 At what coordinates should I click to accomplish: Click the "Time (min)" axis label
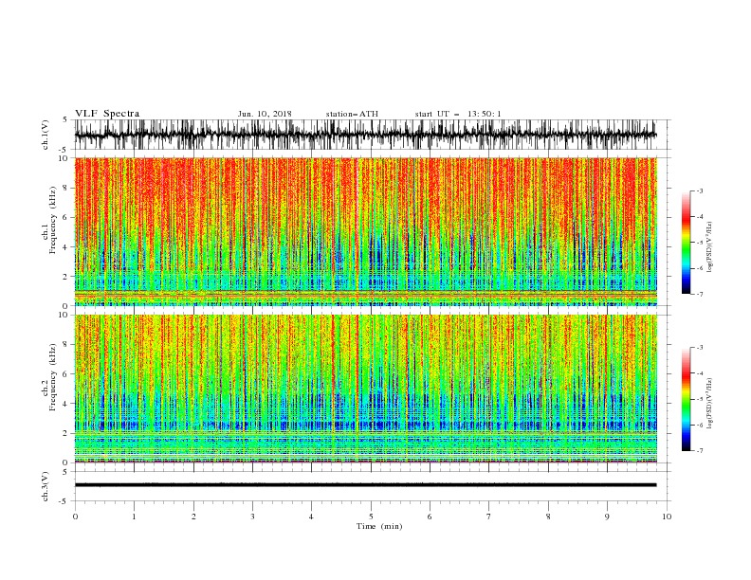point(379,526)
